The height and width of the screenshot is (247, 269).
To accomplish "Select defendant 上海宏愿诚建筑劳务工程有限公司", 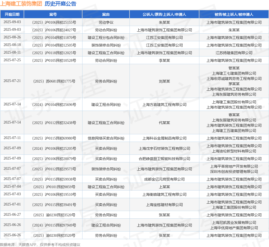I will tap(234, 79).
